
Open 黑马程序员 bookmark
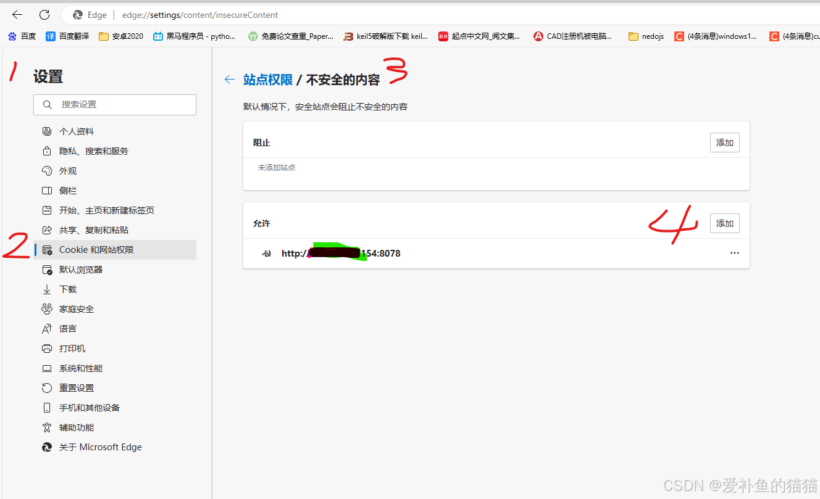tap(195, 36)
